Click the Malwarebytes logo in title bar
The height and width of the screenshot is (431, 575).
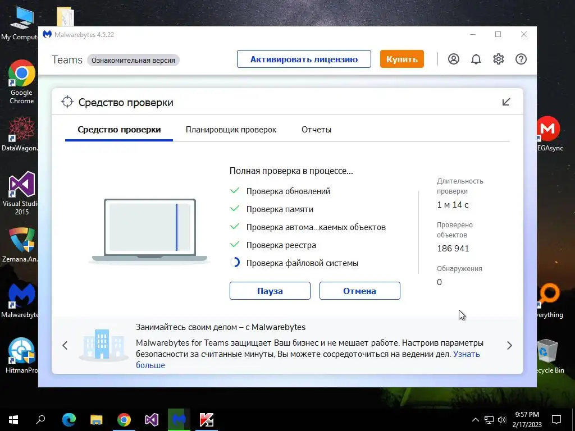click(47, 34)
